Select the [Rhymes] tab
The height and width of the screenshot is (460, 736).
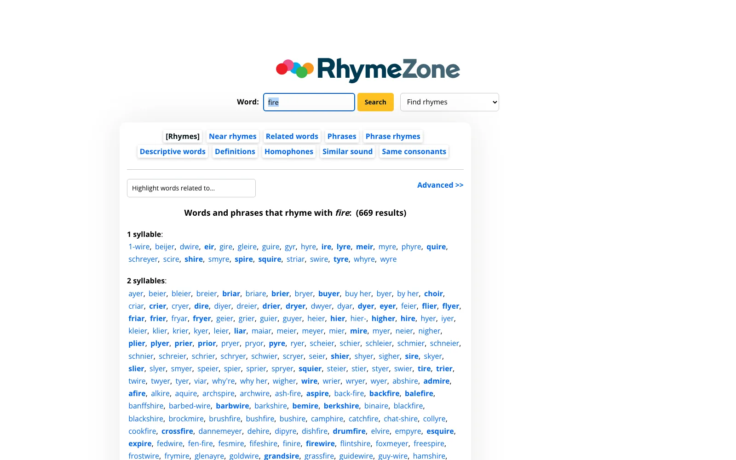(x=183, y=136)
